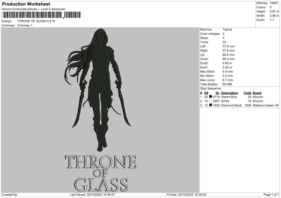
Task: Click the "EndY:" label
Action: pyautogui.click(x=204, y=67)
